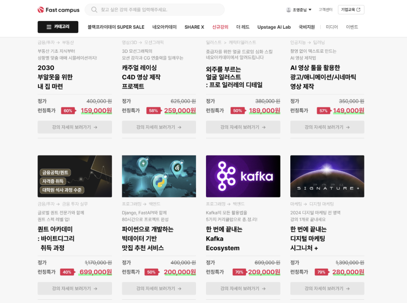Click the 70% discount badge
Viewport: 407px width, 303px height.
pyautogui.click(x=240, y=272)
